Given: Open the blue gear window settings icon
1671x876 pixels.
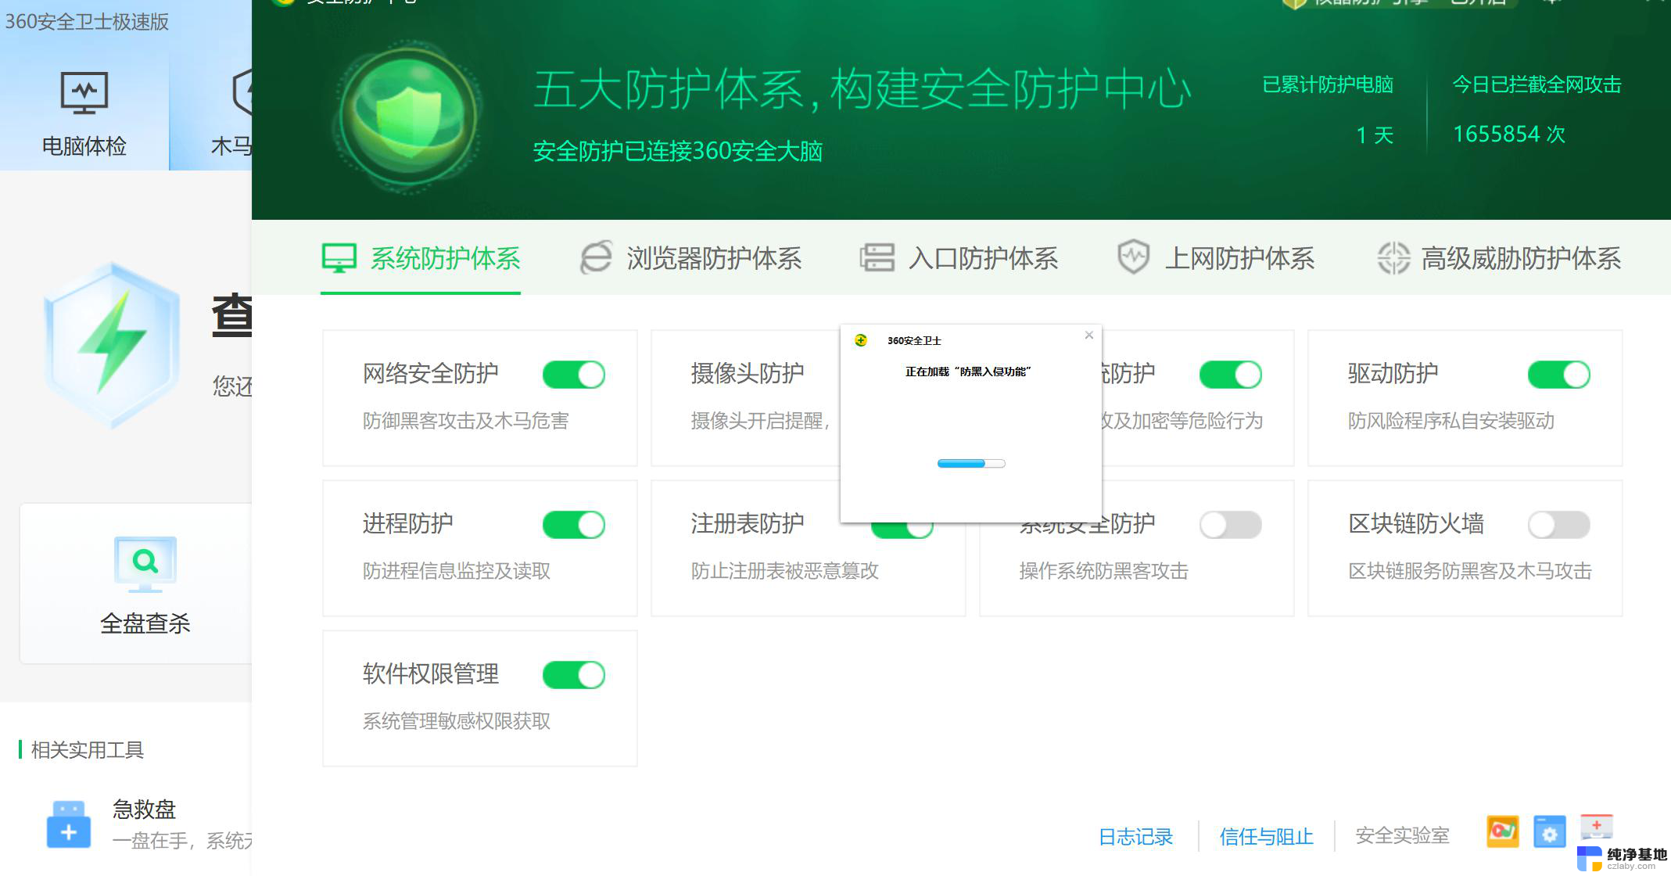Looking at the screenshot, I should (1549, 832).
